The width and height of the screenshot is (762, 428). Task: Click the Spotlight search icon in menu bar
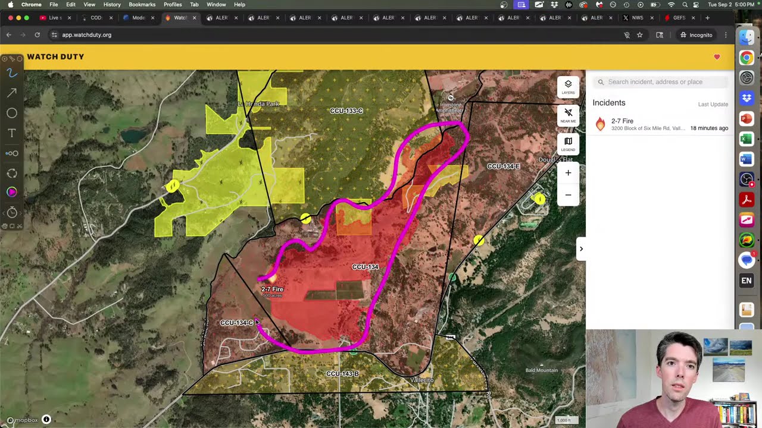point(685,5)
